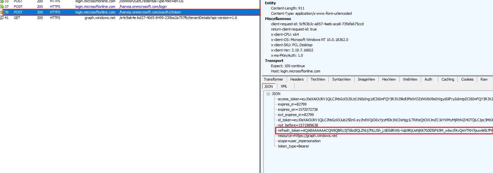The width and height of the screenshot is (493, 173).
Task: Select the expires_on=1572072738 node
Action: coord(298,109)
